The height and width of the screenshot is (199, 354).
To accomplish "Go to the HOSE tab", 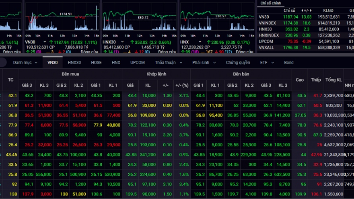I will pos(96,63).
